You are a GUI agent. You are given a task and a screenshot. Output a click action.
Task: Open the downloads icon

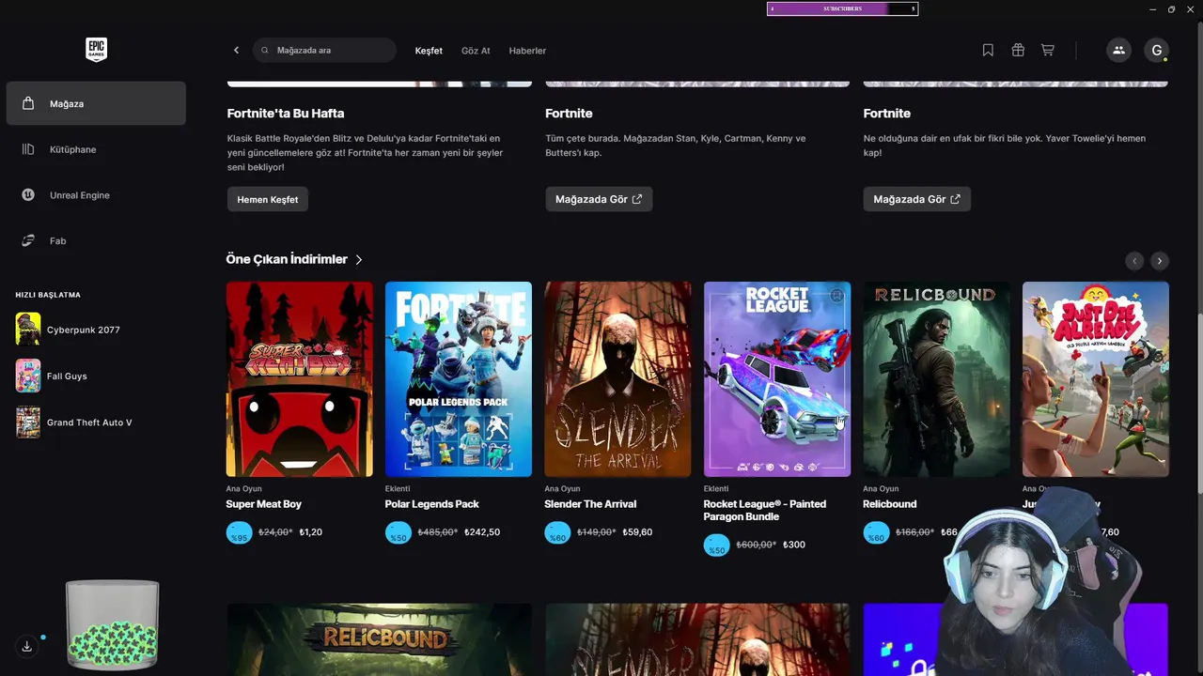point(27,646)
